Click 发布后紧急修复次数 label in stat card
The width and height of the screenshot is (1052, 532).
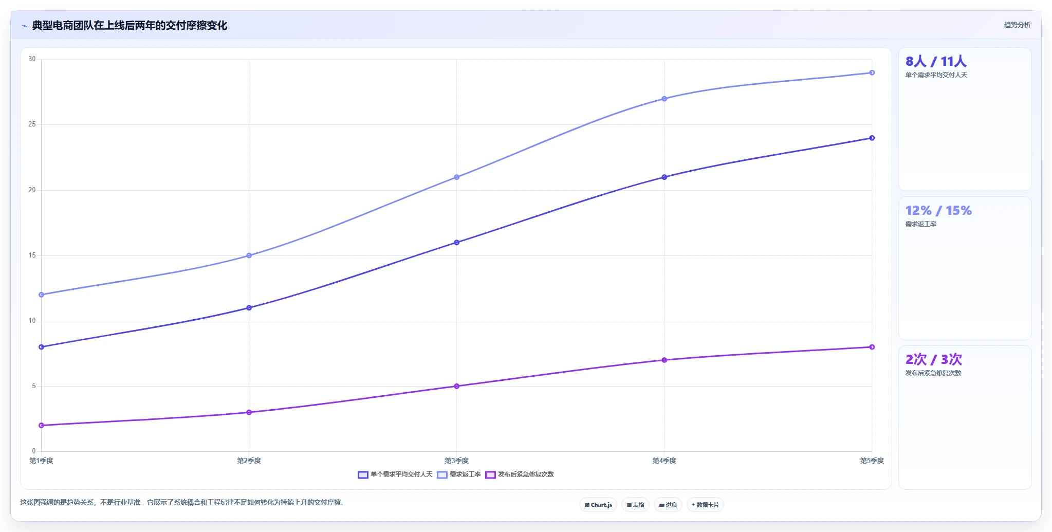pyautogui.click(x=933, y=373)
